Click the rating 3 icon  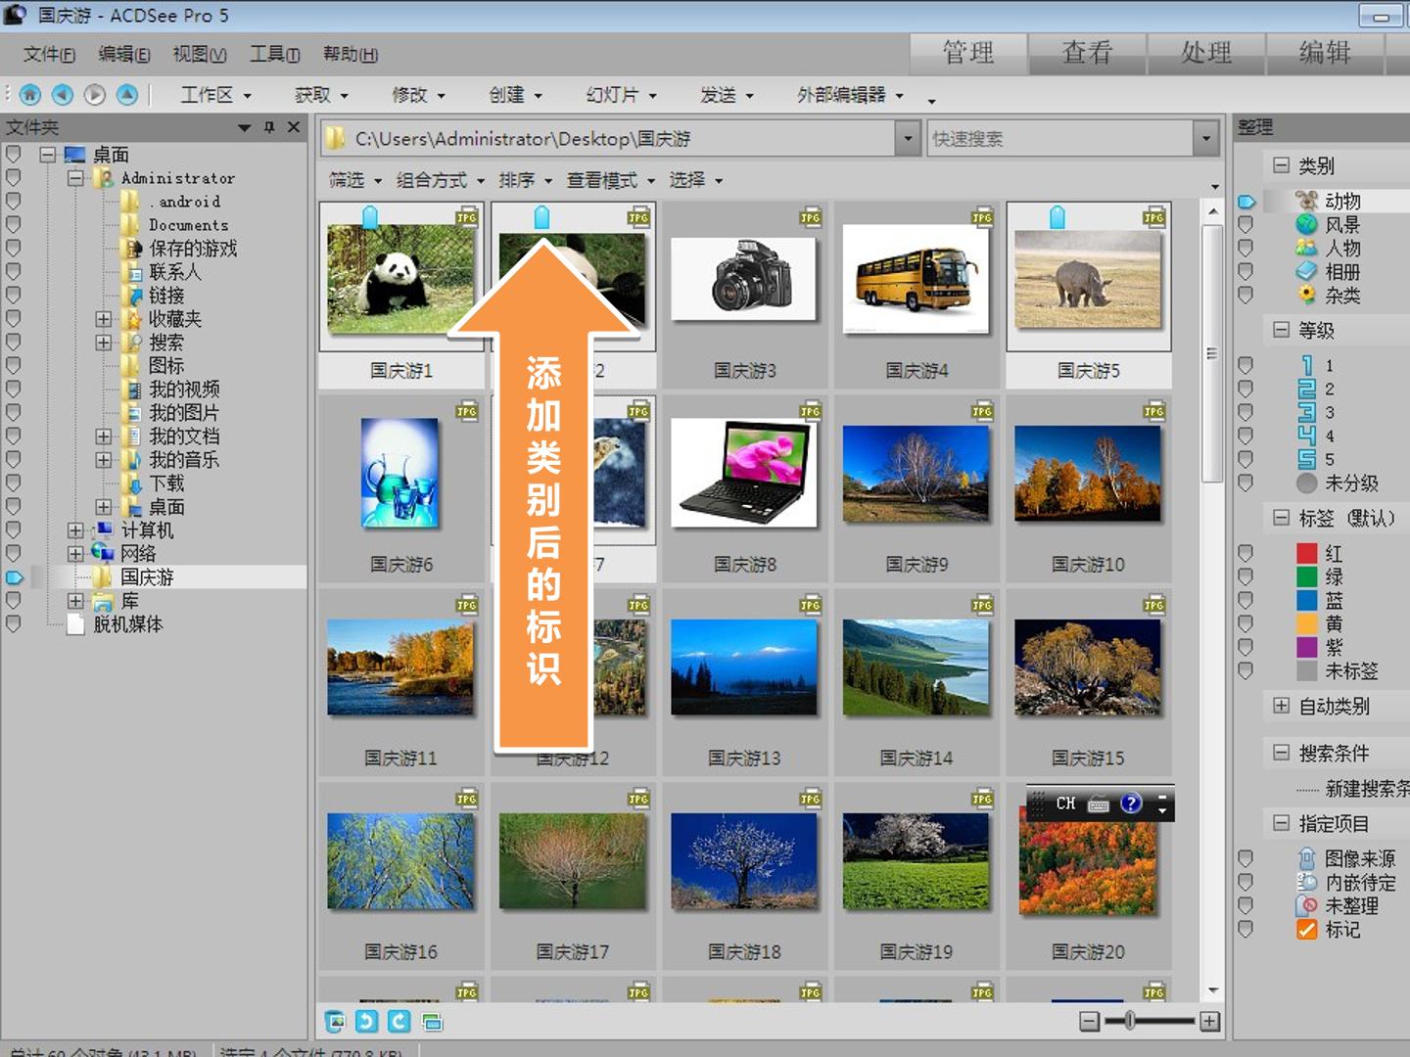[x=1306, y=412]
